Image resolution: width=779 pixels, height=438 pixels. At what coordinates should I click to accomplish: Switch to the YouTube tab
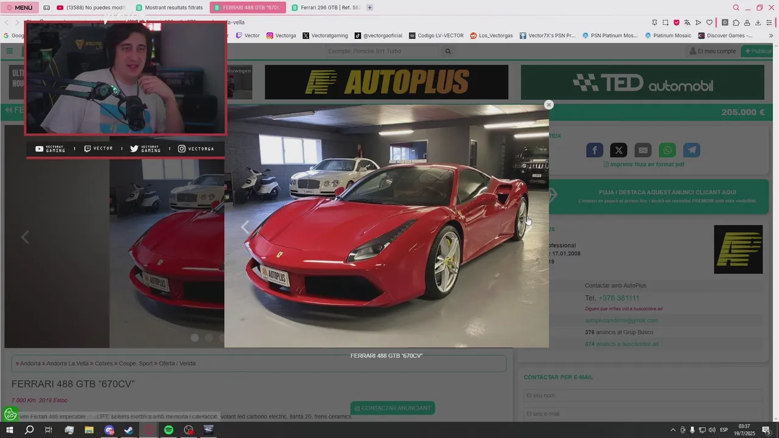(x=90, y=7)
